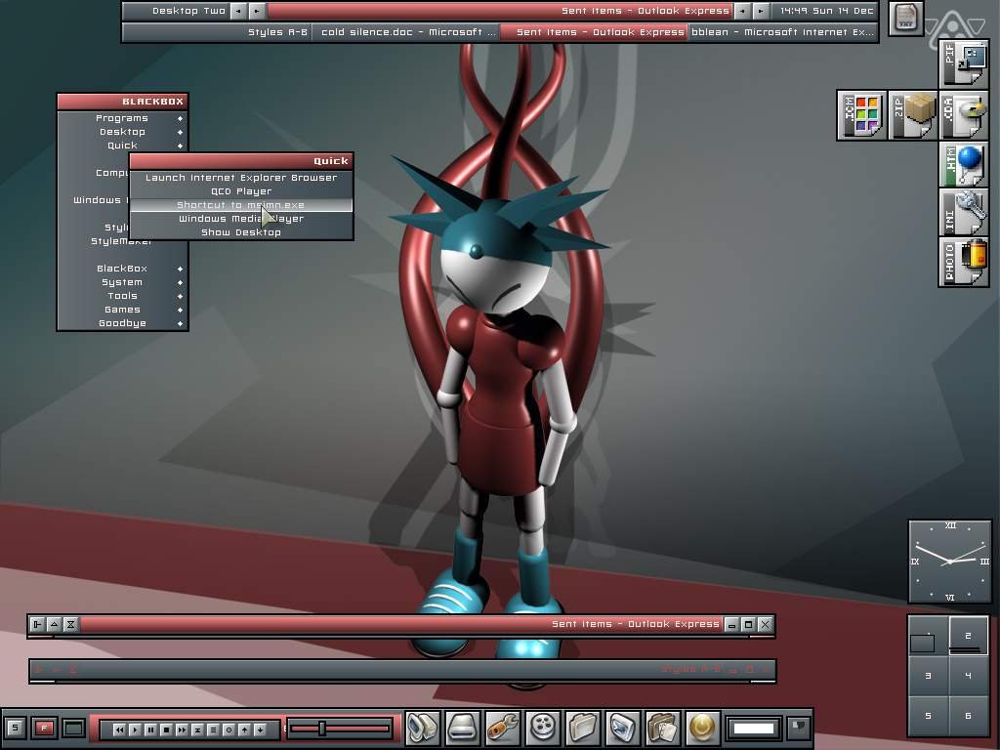Click the gold power dock icon
This screenshot has height=750, width=1000.
703,728
